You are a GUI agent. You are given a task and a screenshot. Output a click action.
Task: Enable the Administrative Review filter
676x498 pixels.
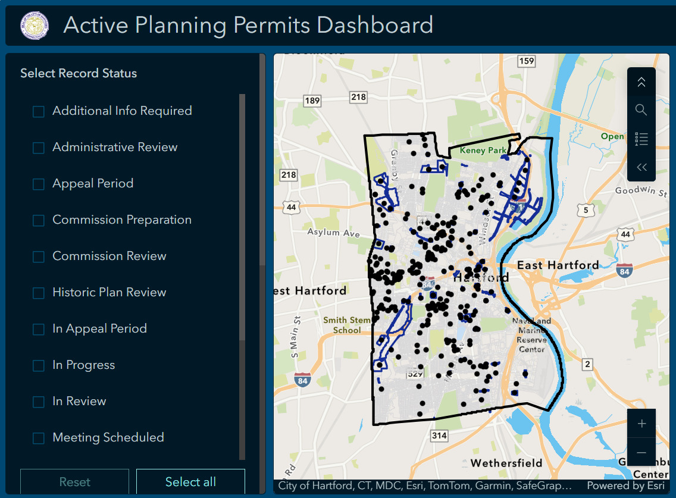38,147
